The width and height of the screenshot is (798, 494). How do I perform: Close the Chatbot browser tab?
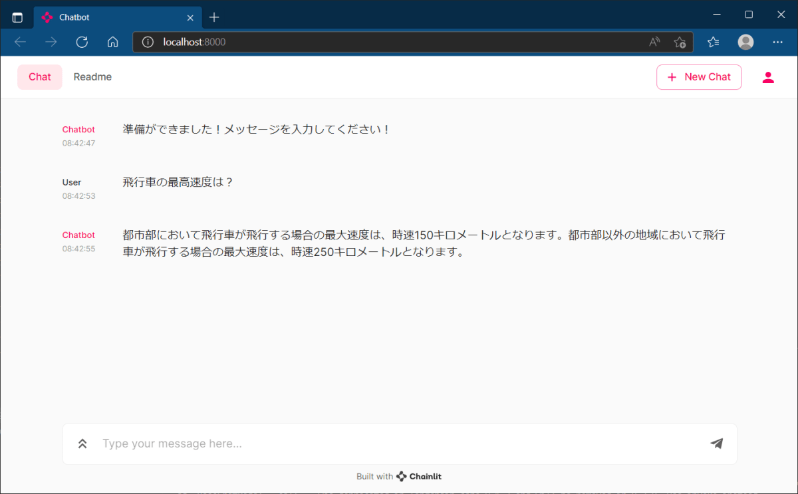[190, 17]
